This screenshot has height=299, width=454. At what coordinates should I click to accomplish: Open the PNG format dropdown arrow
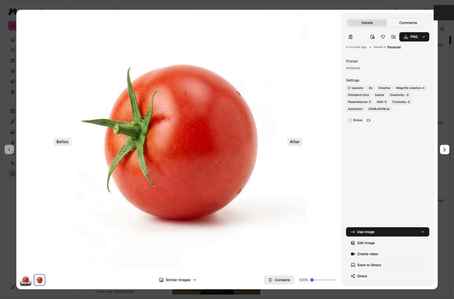(x=424, y=37)
